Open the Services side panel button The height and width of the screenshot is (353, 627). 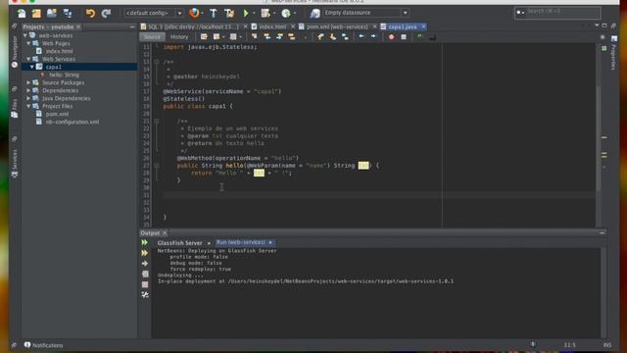click(15, 163)
